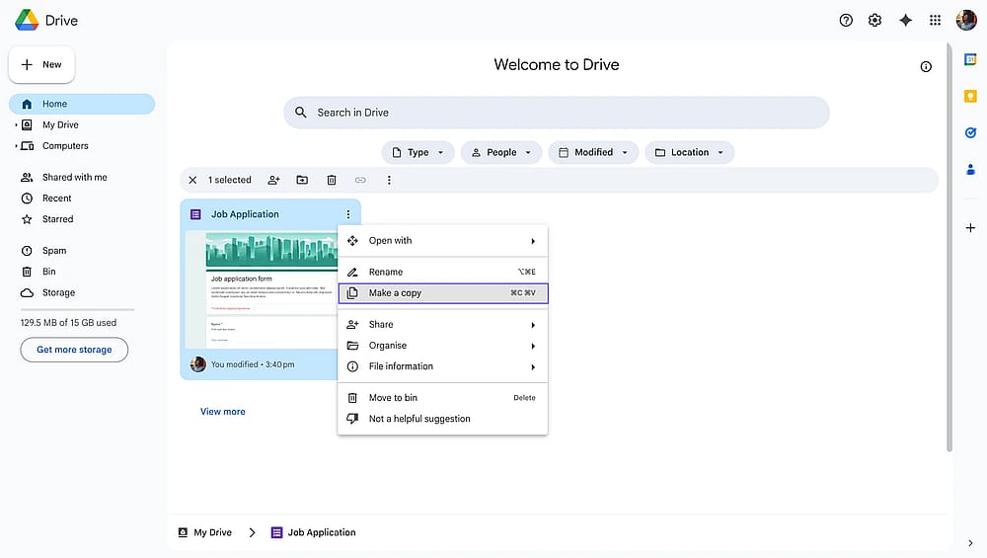Click the View more link
987x558 pixels.
(x=223, y=412)
